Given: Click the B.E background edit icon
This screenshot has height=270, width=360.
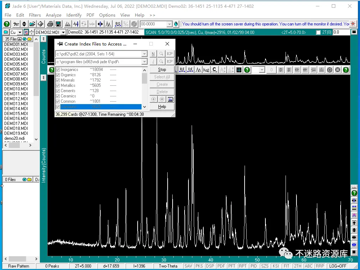Looking at the screenshot, I should [182, 70].
